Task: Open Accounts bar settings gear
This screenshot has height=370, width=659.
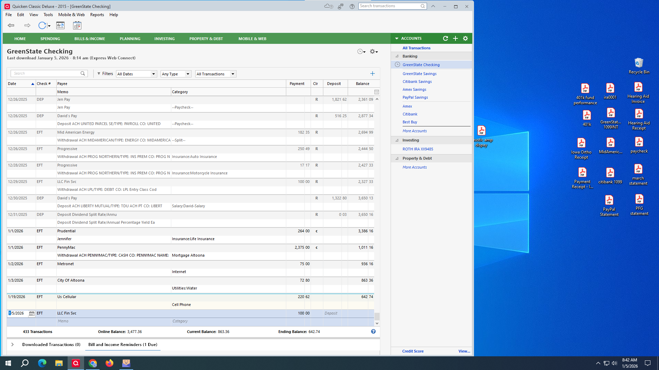Action: 465,38
